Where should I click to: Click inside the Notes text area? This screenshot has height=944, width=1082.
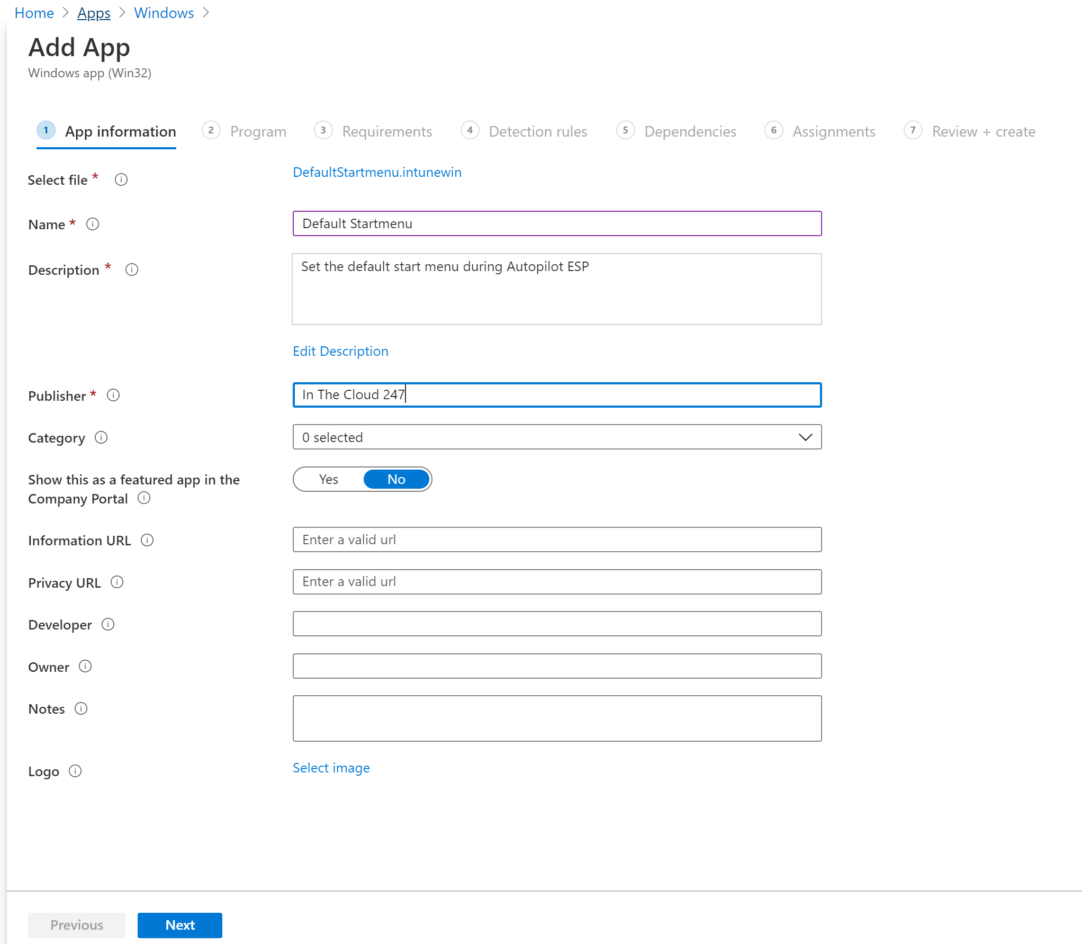[x=556, y=718]
